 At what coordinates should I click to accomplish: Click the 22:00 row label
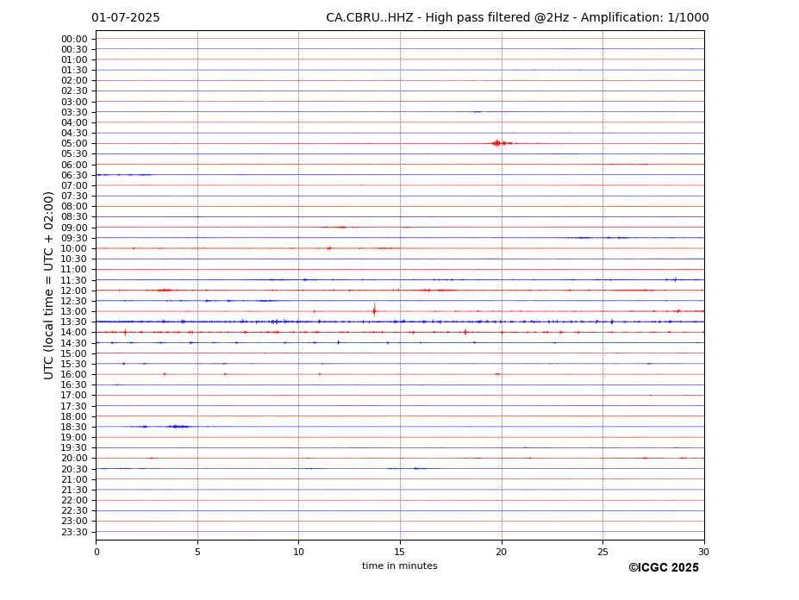(x=74, y=501)
